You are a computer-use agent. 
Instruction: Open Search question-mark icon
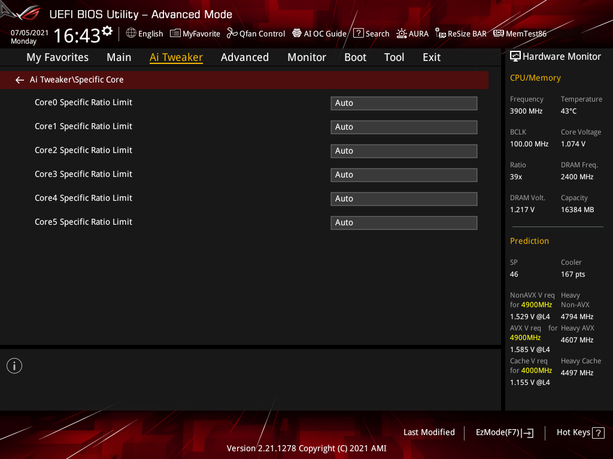[x=359, y=33]
